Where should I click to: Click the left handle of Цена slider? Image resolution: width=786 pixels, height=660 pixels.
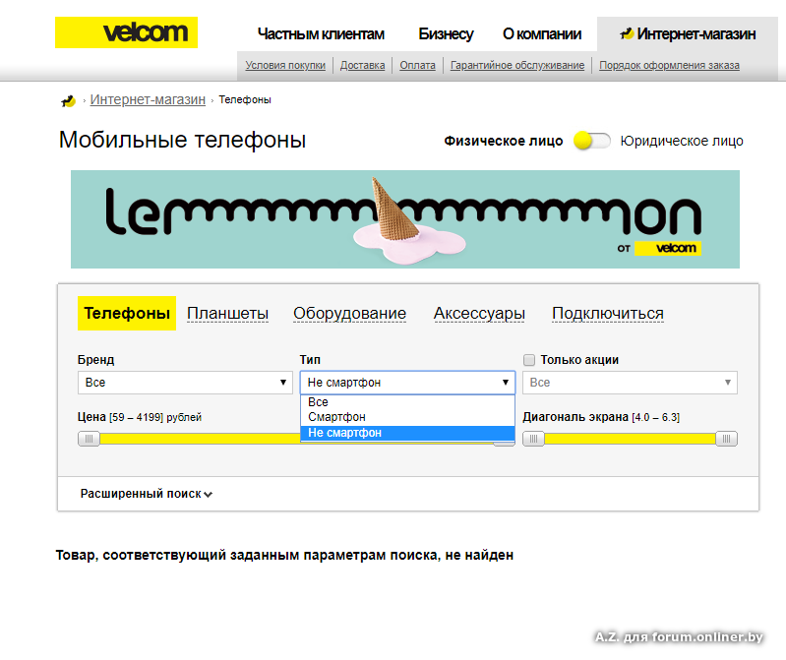click(x=89, y=439)
